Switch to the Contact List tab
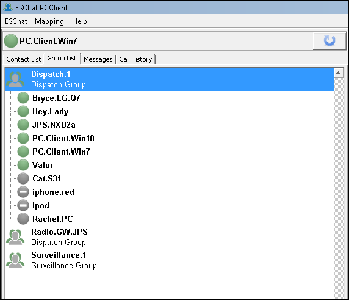 click(x=24, y=59)
